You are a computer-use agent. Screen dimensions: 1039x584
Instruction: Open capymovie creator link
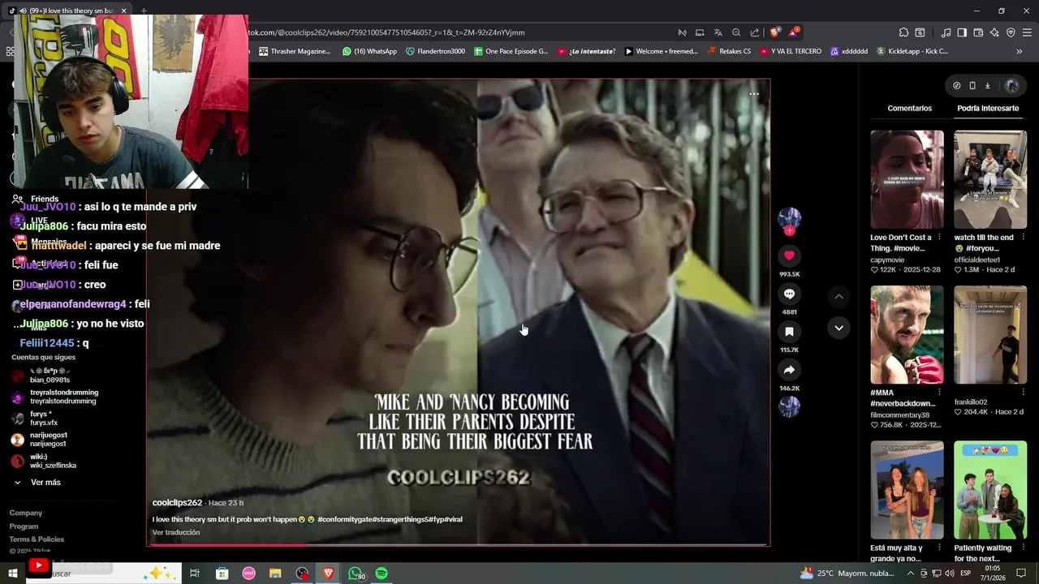pyautogui.click(x=887, y=260)
